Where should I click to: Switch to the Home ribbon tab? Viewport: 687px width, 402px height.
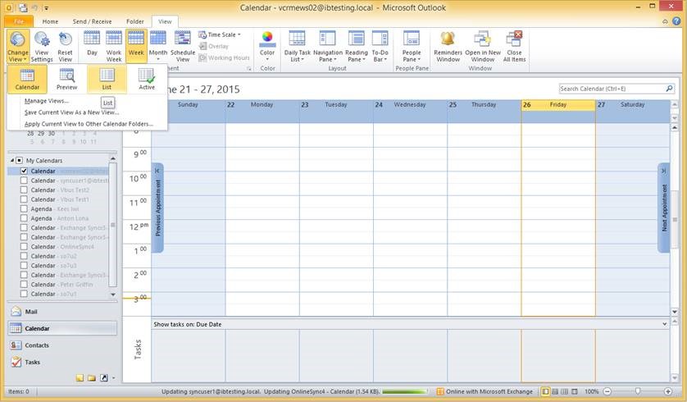tap(50, 21)
